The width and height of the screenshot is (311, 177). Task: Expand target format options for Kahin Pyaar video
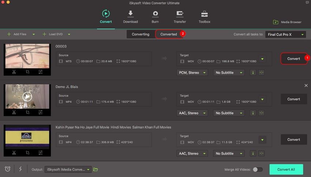[262, 140]
